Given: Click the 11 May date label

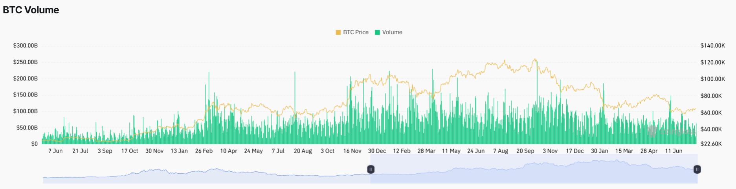Looking at the screenshot, I should (x=451, y=151).
